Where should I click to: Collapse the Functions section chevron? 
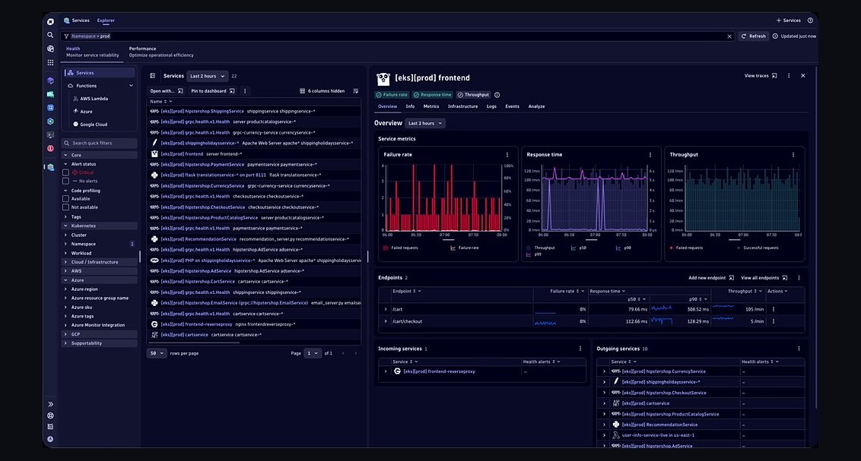point(131,86)
